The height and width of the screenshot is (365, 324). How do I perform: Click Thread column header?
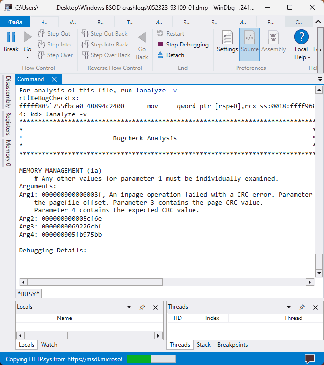click(293, 318)
